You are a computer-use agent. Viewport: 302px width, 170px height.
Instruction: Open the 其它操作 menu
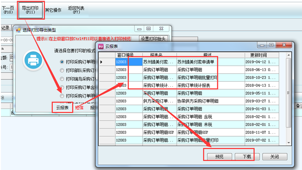[53, 10]
